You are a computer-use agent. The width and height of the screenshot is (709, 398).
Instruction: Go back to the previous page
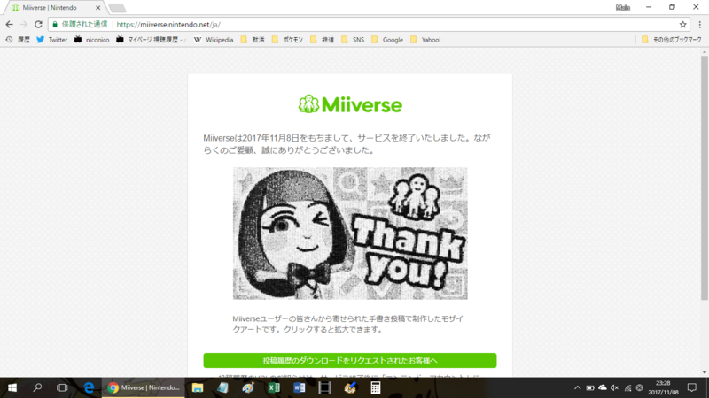pyautogui.click(x=9, y=25)
